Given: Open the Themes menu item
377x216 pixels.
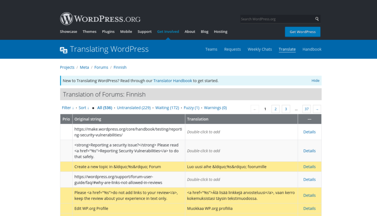Looking at the screenshot, I should [89, 32].
